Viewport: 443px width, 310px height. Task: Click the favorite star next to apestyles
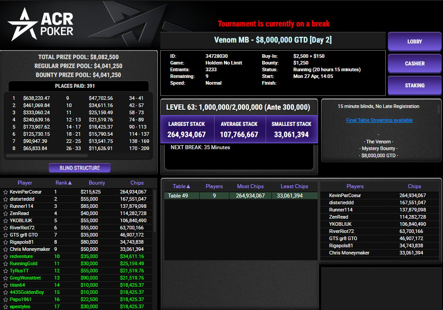click(x=5, y=306)
